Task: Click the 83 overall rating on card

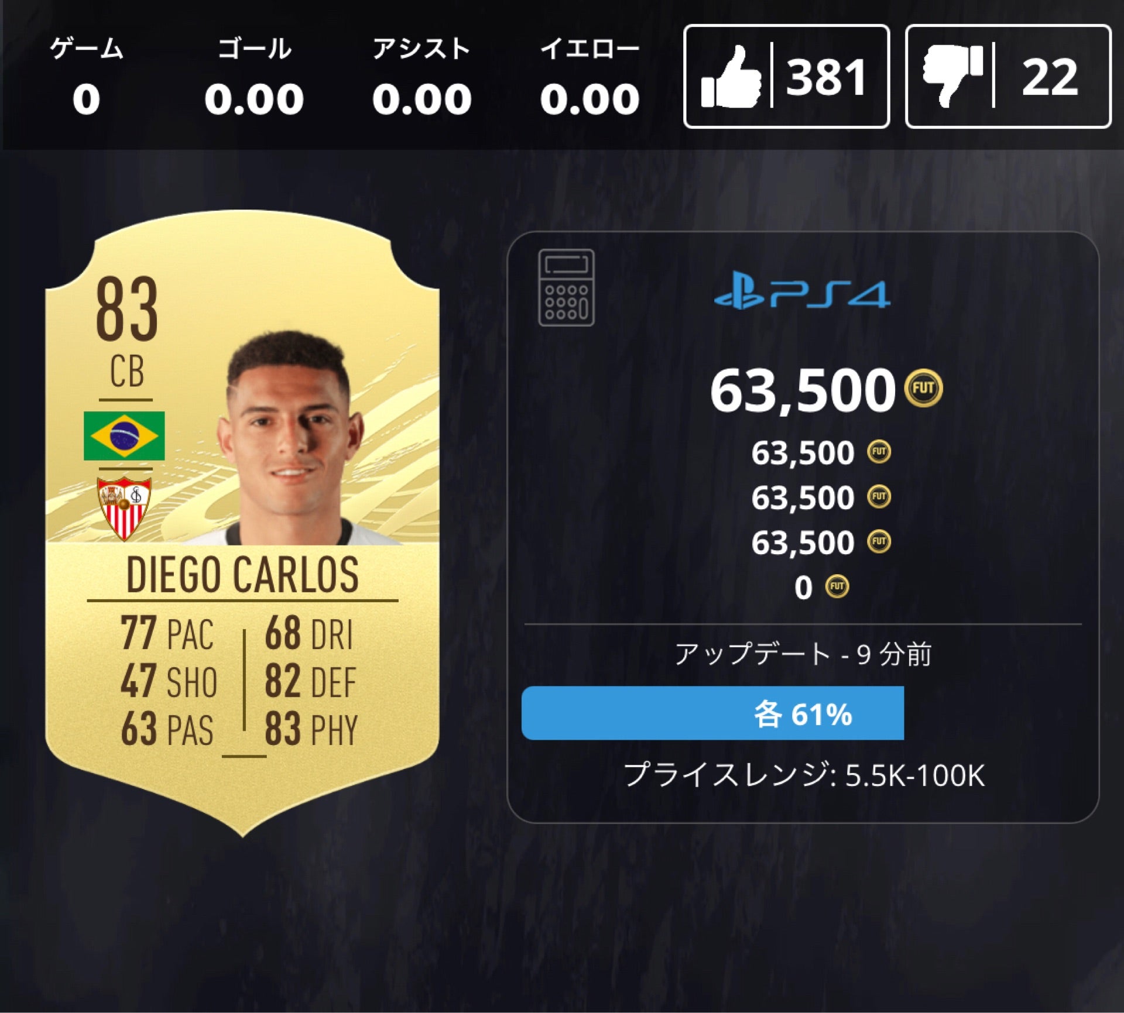Action: (127, 310)
